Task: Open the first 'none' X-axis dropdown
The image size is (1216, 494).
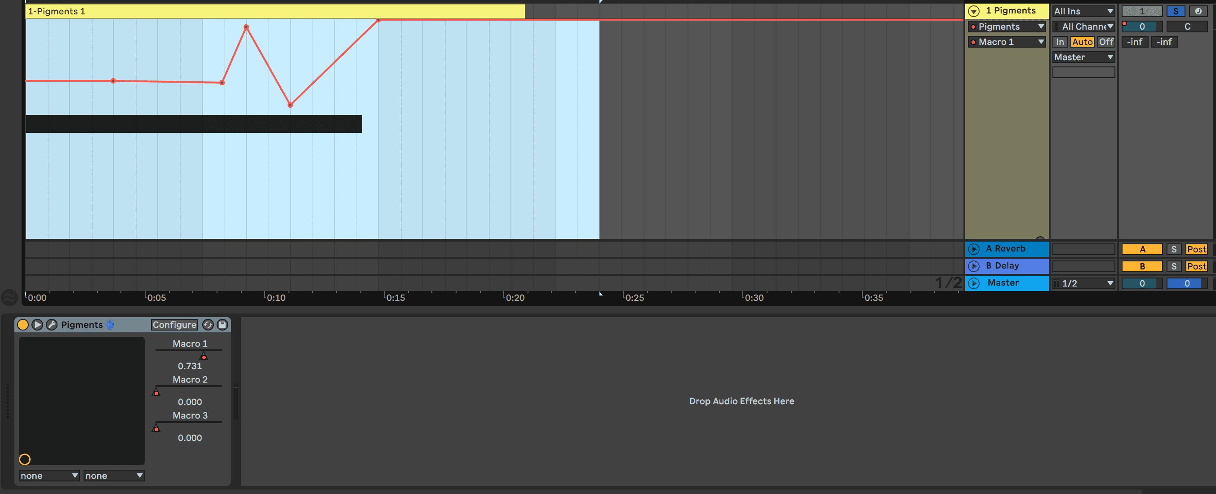Action: 49,476
